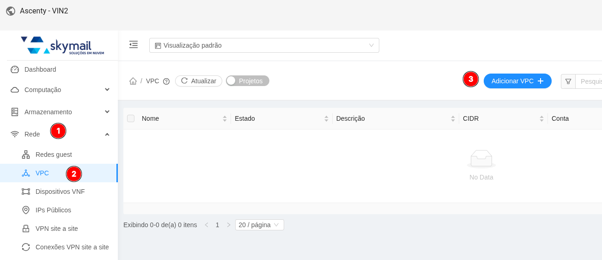
Task: Click the Atualizar refresh button
Action: pos(199,81)
